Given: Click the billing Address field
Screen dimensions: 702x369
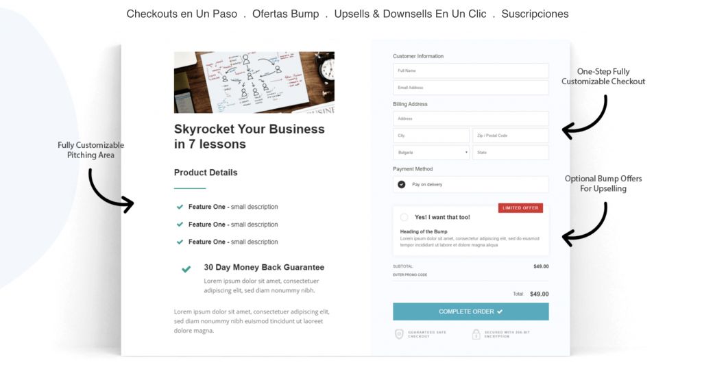Looking at the screenshot, I should tap(470, 118).
